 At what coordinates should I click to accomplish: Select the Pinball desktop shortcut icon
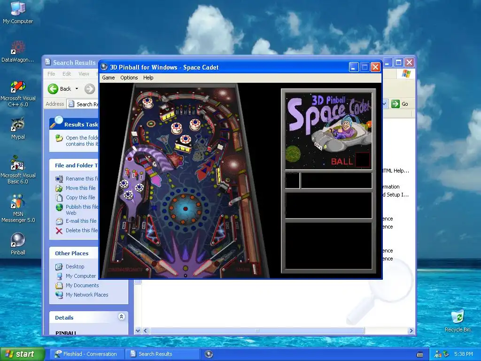18,244
